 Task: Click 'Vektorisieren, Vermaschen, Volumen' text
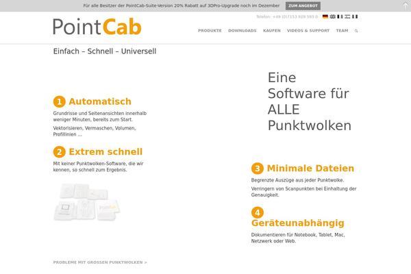click(95, 131)
